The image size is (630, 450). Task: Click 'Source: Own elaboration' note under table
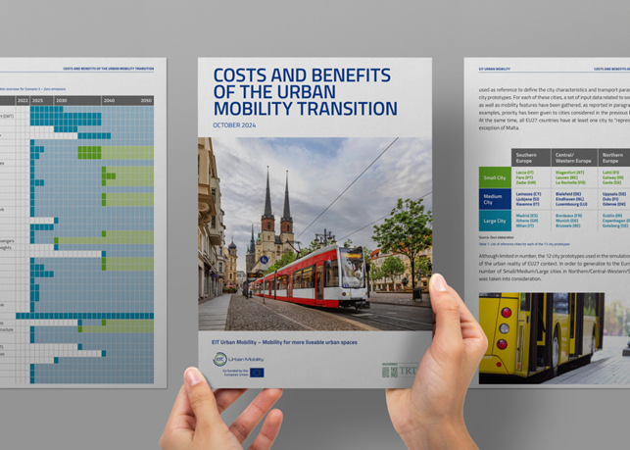pyautogui.click(x=497, y=237)
